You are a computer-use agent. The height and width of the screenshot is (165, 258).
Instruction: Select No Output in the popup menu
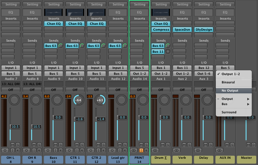point(234,91)
